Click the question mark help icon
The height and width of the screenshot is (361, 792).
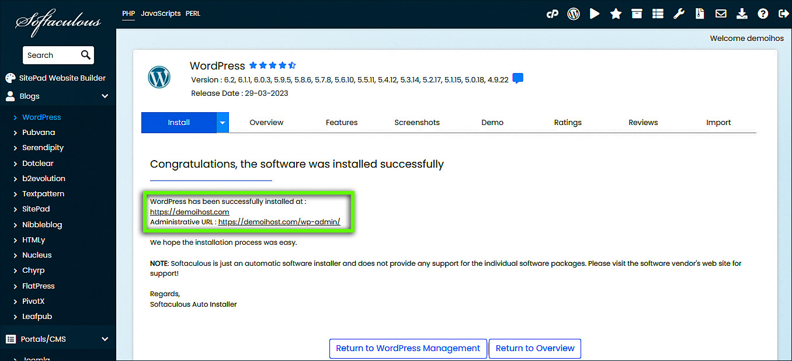pyautogui.click(x=763, y=14)
